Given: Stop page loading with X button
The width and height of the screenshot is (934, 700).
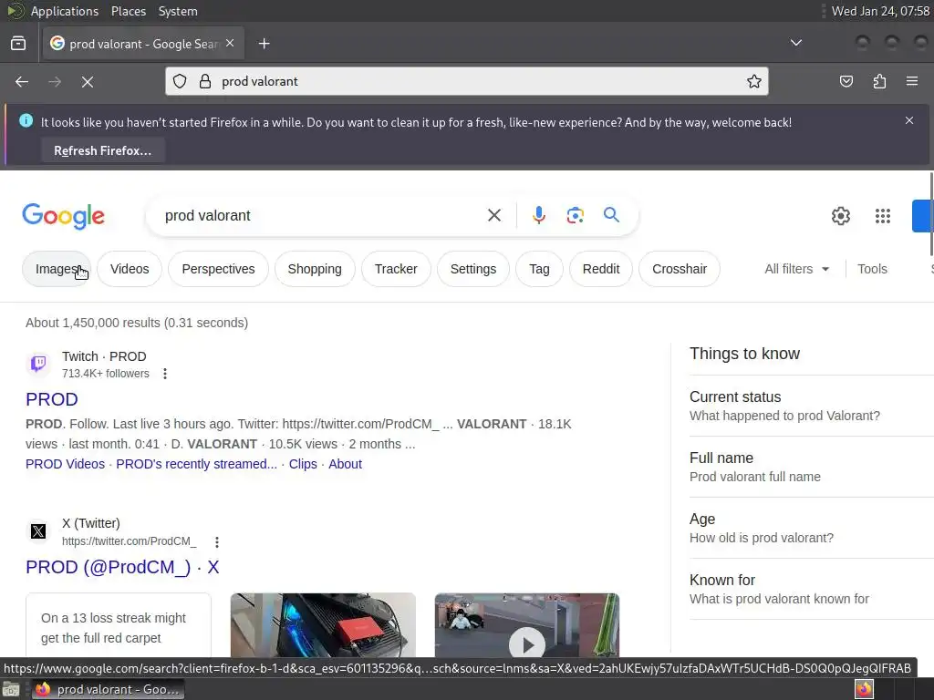Looking at the screenshot, I should [88, 81].
